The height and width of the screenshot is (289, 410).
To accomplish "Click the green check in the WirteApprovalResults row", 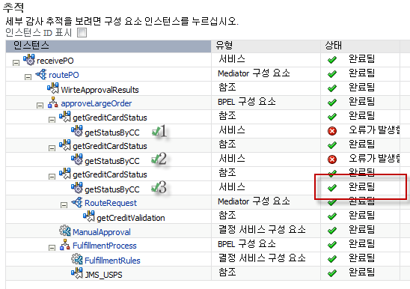I will 332,88.
